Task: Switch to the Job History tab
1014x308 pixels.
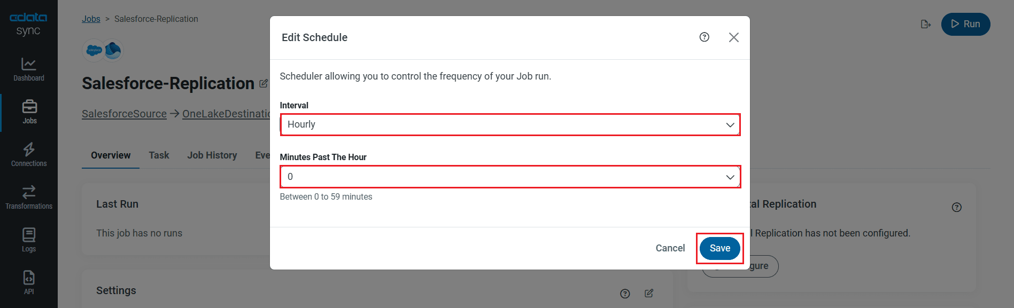Action: click(212, 155)
